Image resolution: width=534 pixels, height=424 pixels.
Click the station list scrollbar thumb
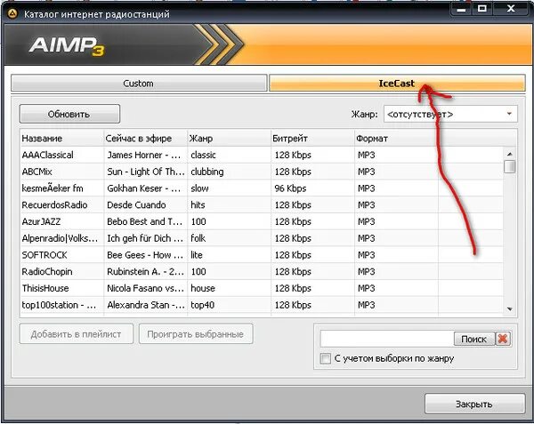pyautogui.click(x=510, y=166)
